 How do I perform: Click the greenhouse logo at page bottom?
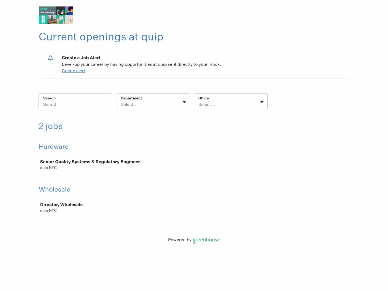(x=206, y=240)
